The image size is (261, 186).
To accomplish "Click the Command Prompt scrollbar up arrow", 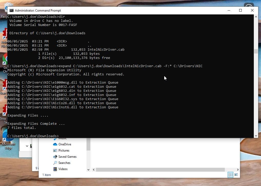I will (x=256, y=17).
